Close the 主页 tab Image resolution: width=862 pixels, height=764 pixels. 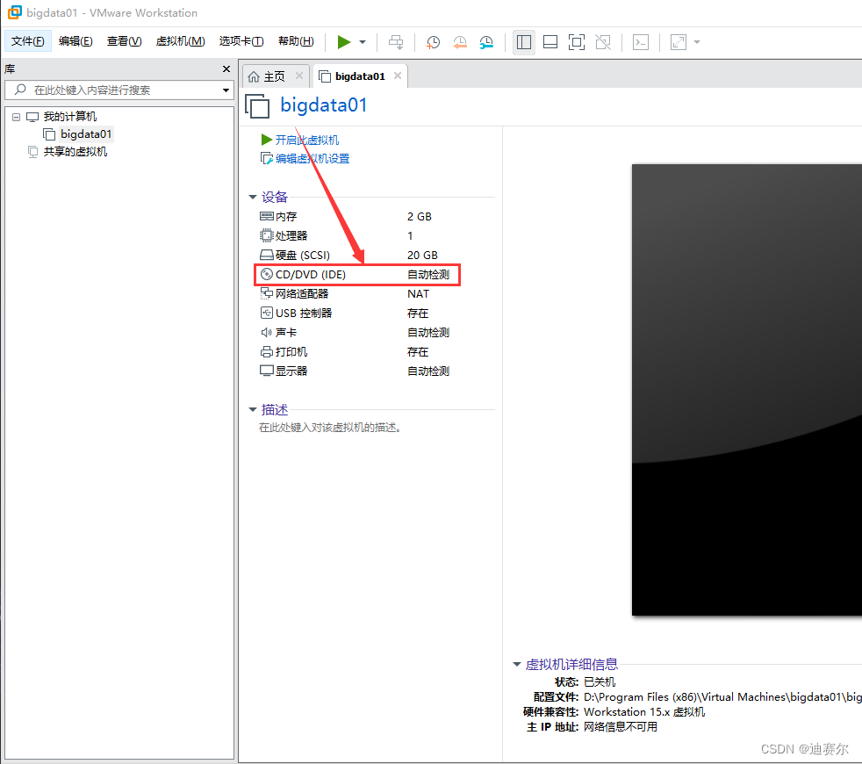pos(299,76)
